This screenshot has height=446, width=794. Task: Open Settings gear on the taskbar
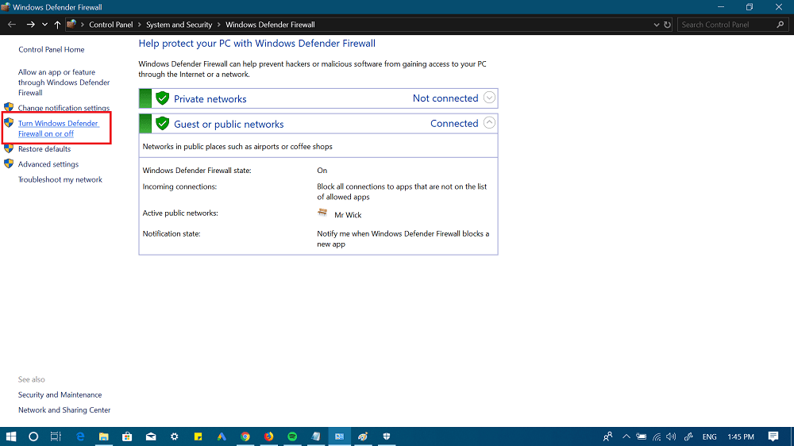[174, 436]
